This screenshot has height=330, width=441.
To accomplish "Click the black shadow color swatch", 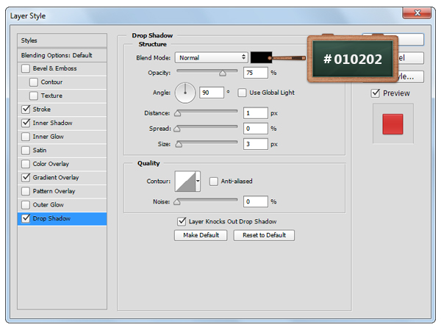I will tap(260, 57).
